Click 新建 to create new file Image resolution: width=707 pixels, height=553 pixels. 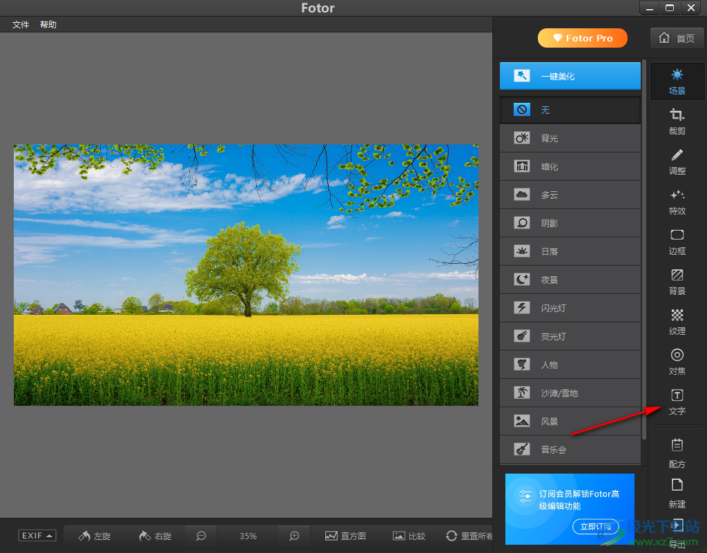pyautogui.click(x=677, y=494)
